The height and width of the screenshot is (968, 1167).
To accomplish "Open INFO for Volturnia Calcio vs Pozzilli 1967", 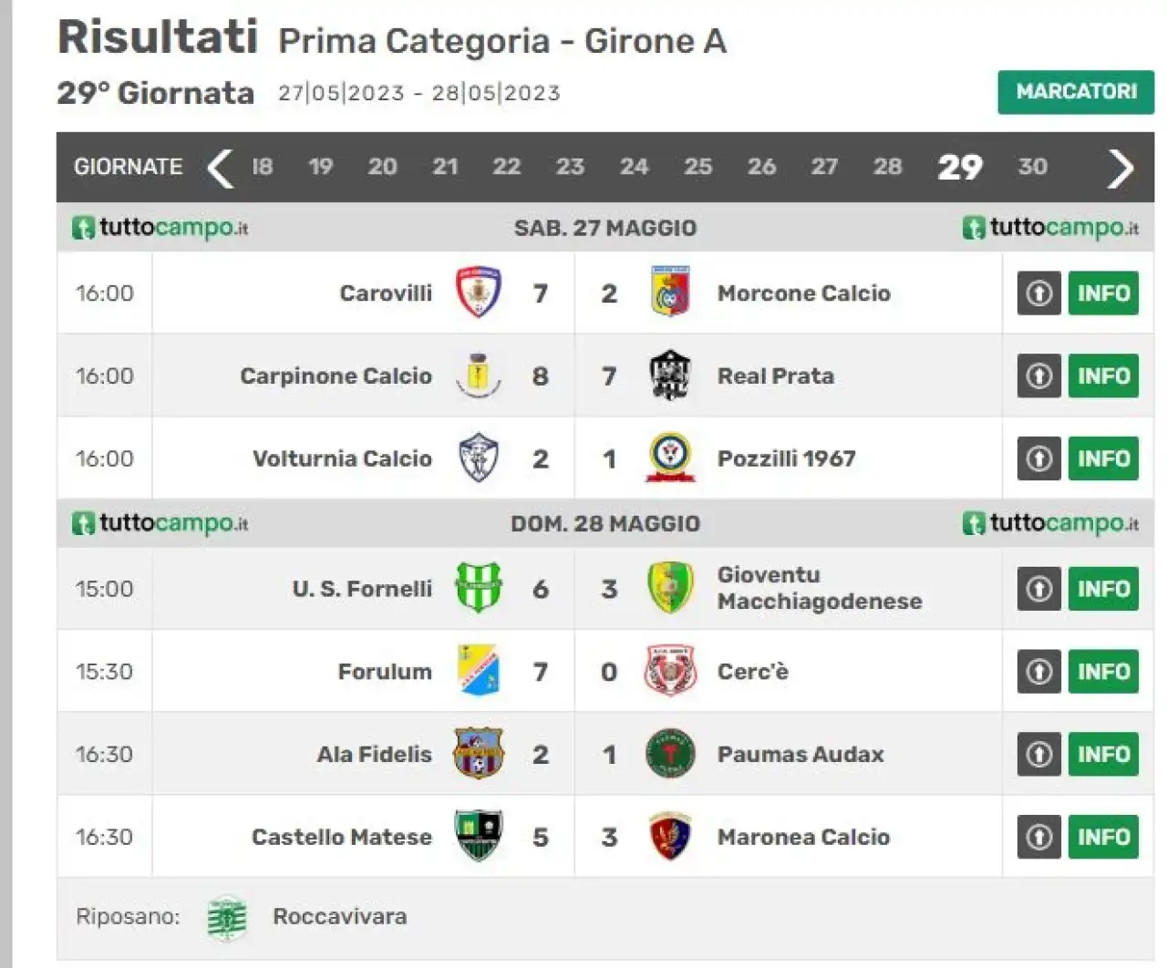I will tap(1103, 458).
